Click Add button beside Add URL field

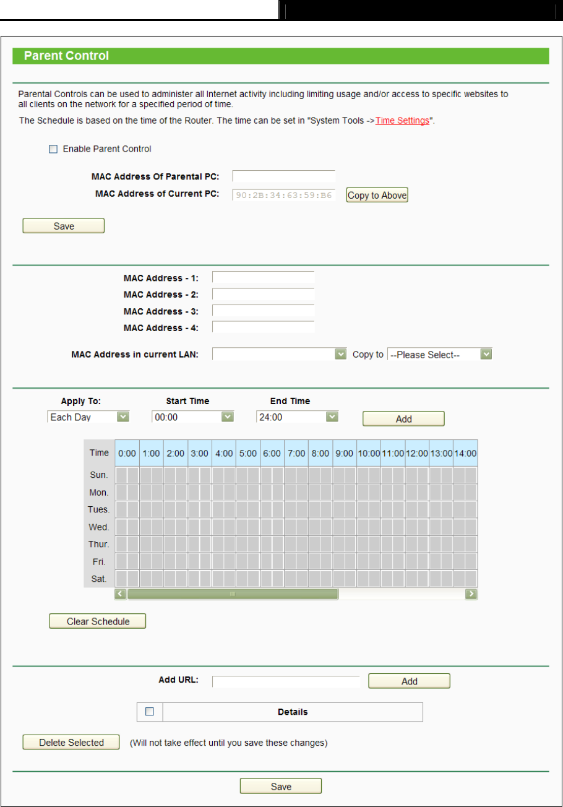point(409,681)
